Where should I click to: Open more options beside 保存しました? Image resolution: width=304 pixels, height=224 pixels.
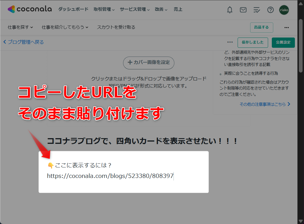(x=230, y=42)
